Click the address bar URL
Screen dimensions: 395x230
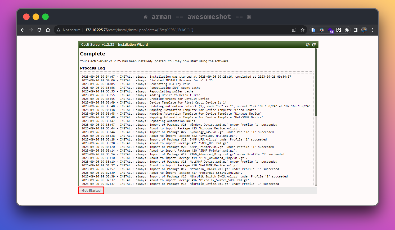coord(139,30)
